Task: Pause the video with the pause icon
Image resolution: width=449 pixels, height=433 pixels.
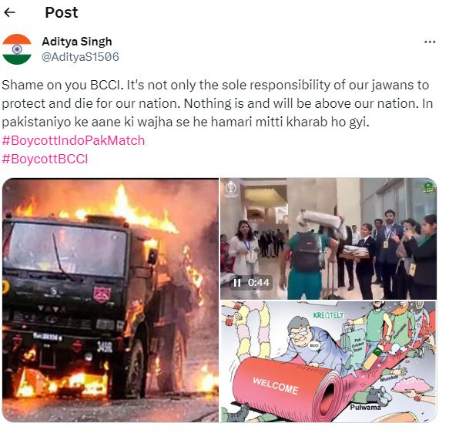Action: tap(237, 283)
